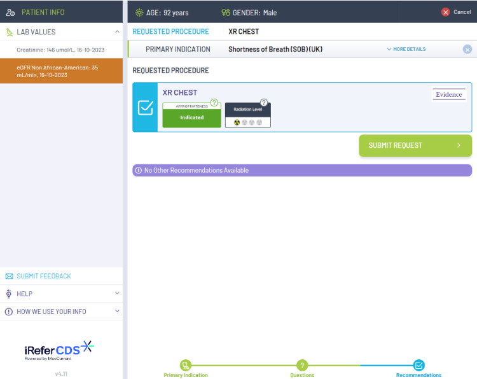Click the v4.11 version text

61,374
